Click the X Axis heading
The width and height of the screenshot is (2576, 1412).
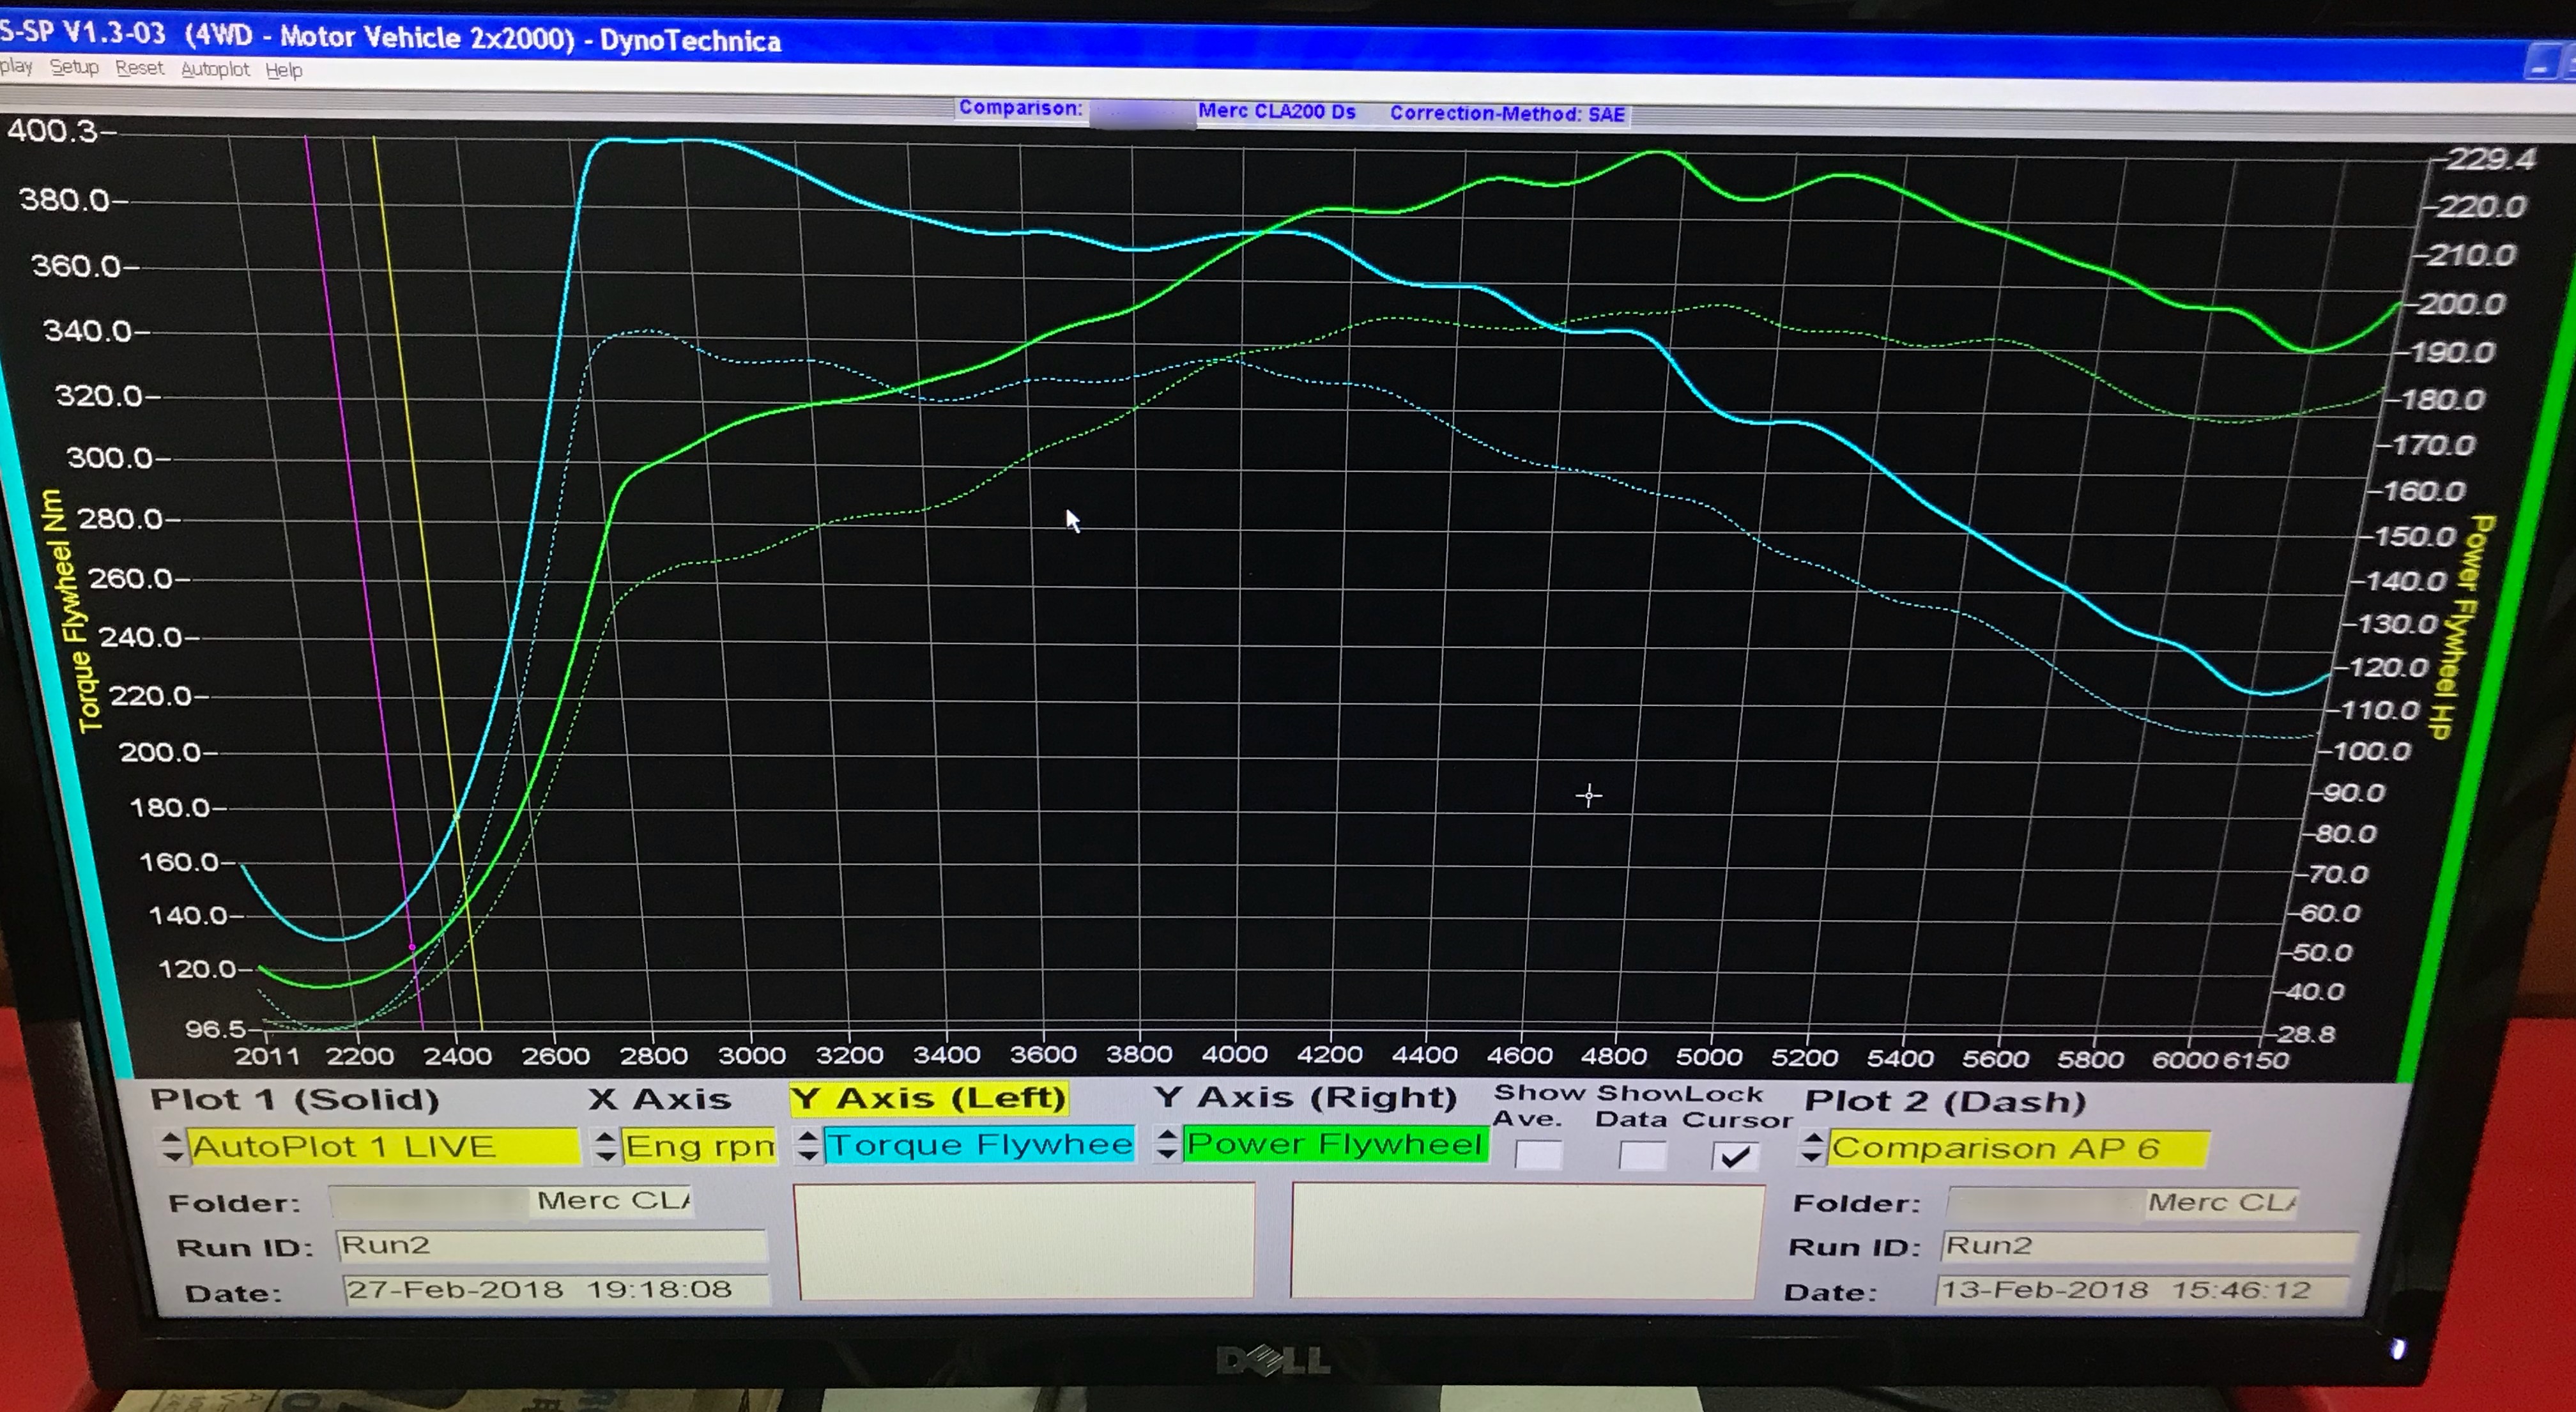click(660, 1099)
